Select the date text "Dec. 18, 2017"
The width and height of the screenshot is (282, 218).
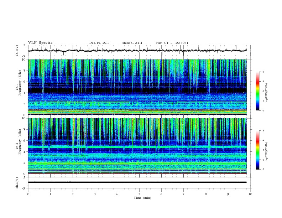pos(99,43)
